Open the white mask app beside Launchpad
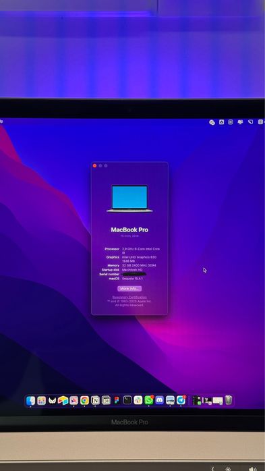 52,400
